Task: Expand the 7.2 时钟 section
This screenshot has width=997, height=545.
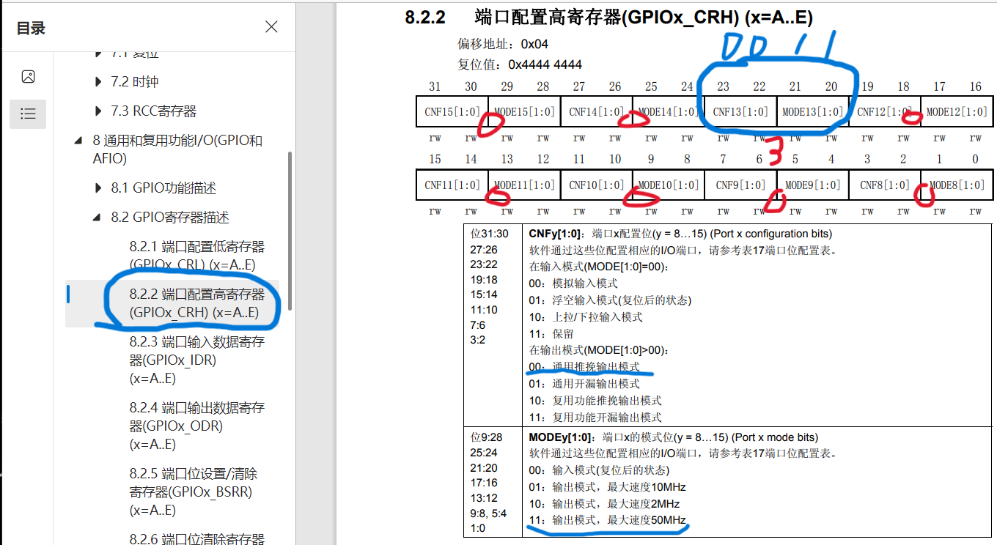Action: click(x=98, y=81)
